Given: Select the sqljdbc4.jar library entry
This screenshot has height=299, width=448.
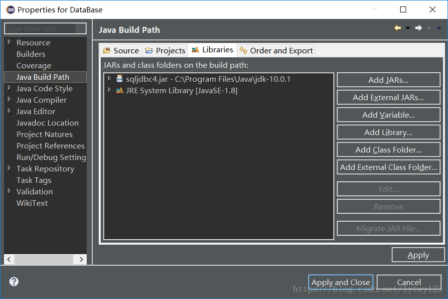Looking at the screenshot, I should point(208,79).
